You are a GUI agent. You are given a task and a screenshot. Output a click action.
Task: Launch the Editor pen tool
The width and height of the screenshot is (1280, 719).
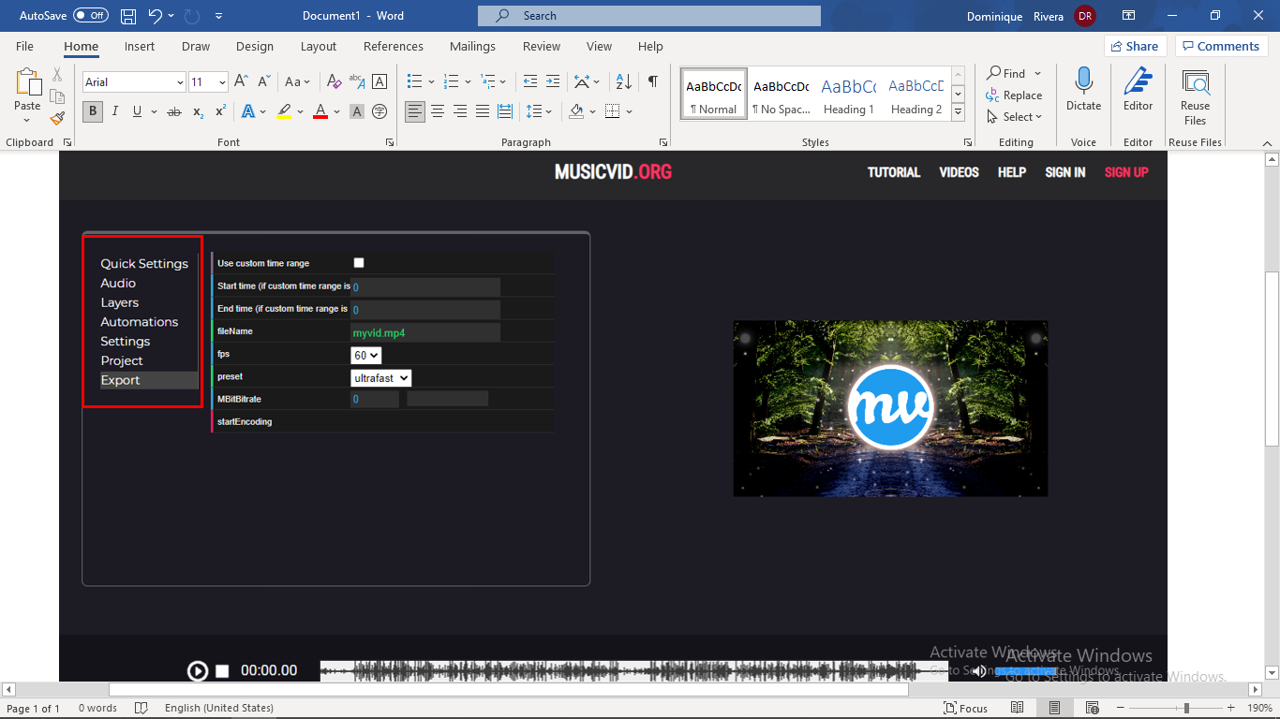(x=1138, y=90)
